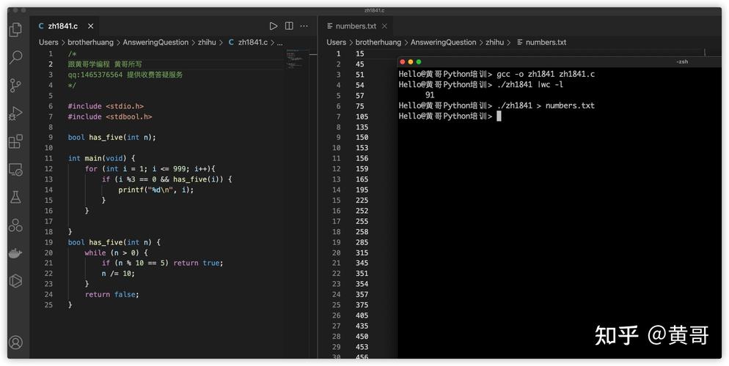Image resolution: width=729 pixels, height=366 pixels.
Task: Click the code minimap in left editor
Action: (x=296, y=59)
